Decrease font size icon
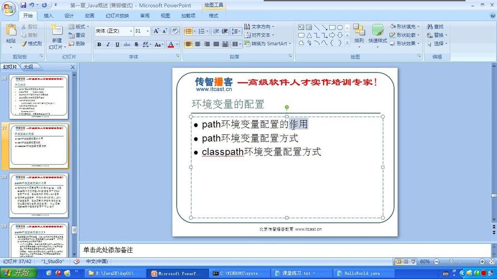 164,31
